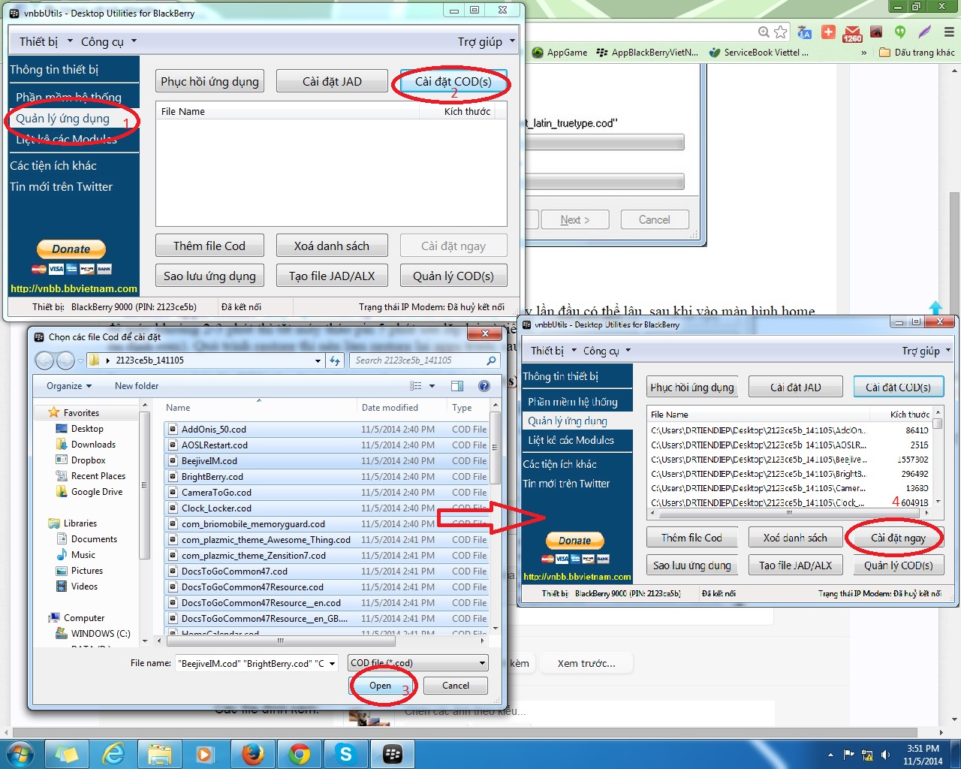Open the Organize dropdown in the file dialog
Image resolution: width=961 pixels, height=769 pixels.
click(68, 386)
